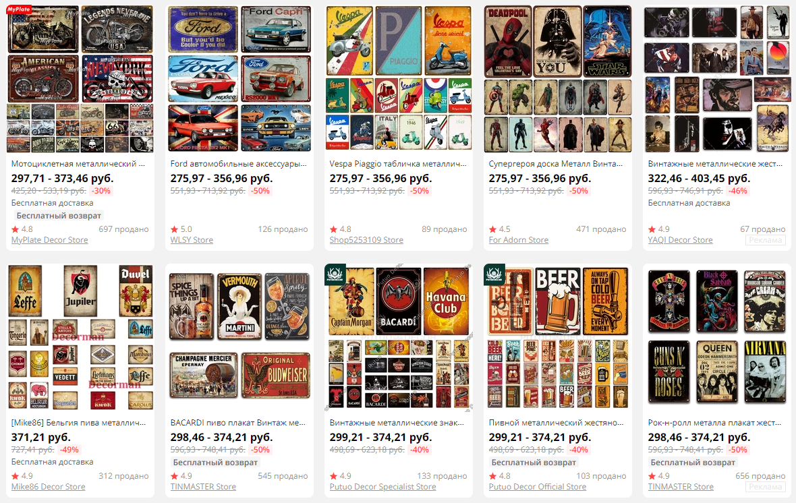Click the star rating icon for WLSY Store

(x=174, y=229)
